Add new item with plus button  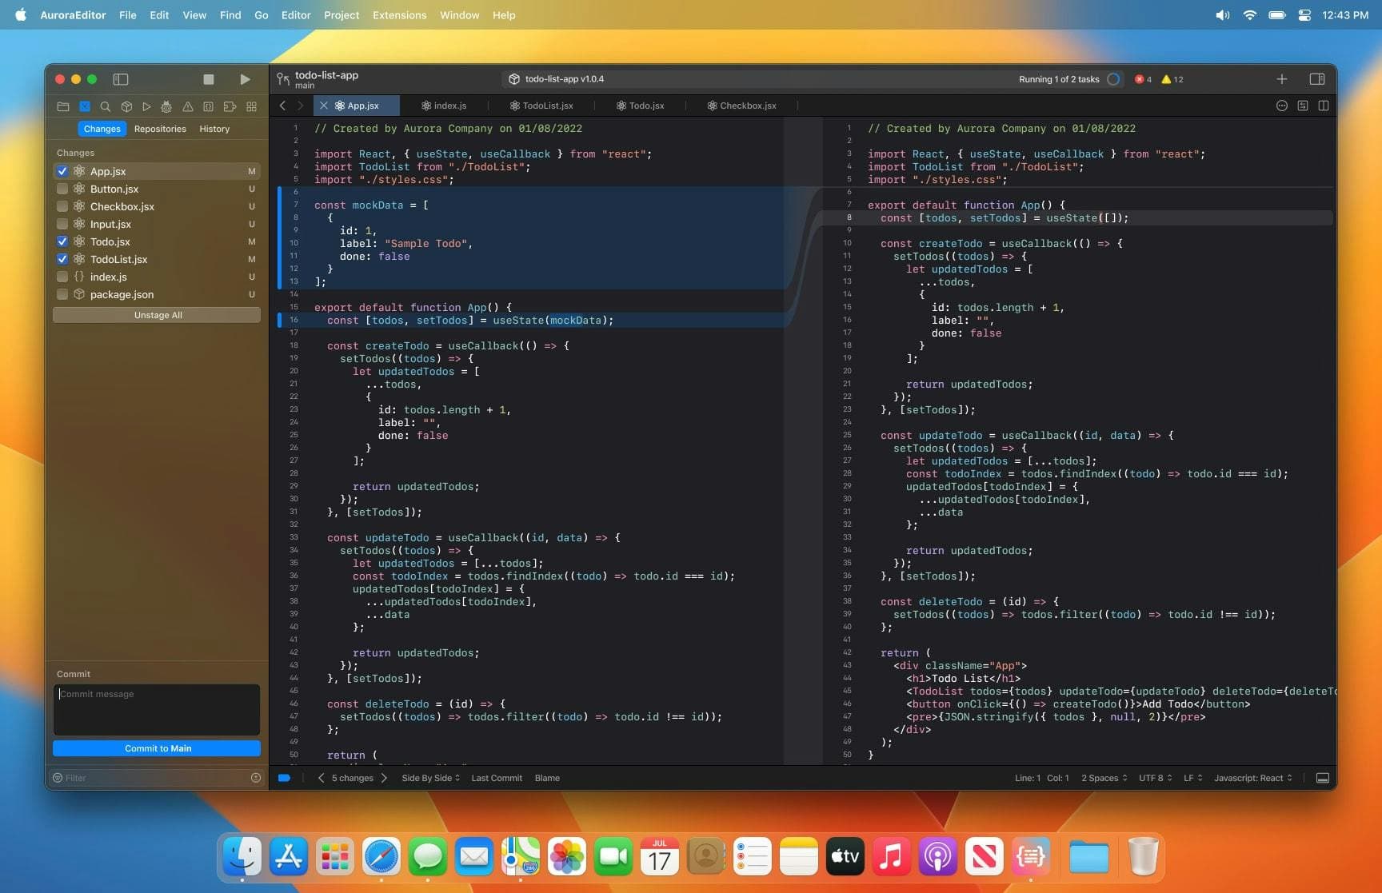(1282, 79)
